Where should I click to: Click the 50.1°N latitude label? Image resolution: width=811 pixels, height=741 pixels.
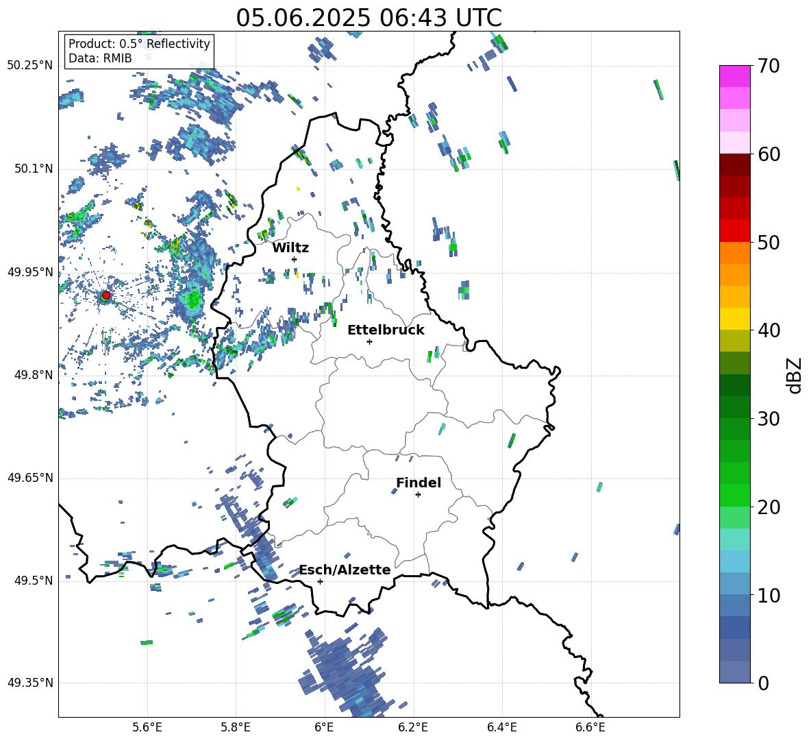click(x=34, y=169)
